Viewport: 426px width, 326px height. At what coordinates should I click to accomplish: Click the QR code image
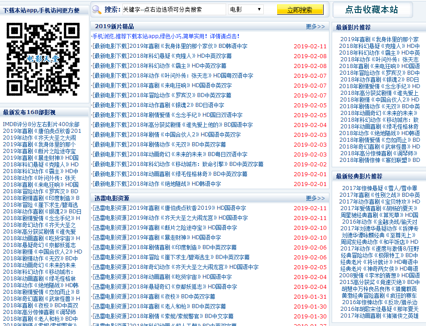tap(43, 59)
